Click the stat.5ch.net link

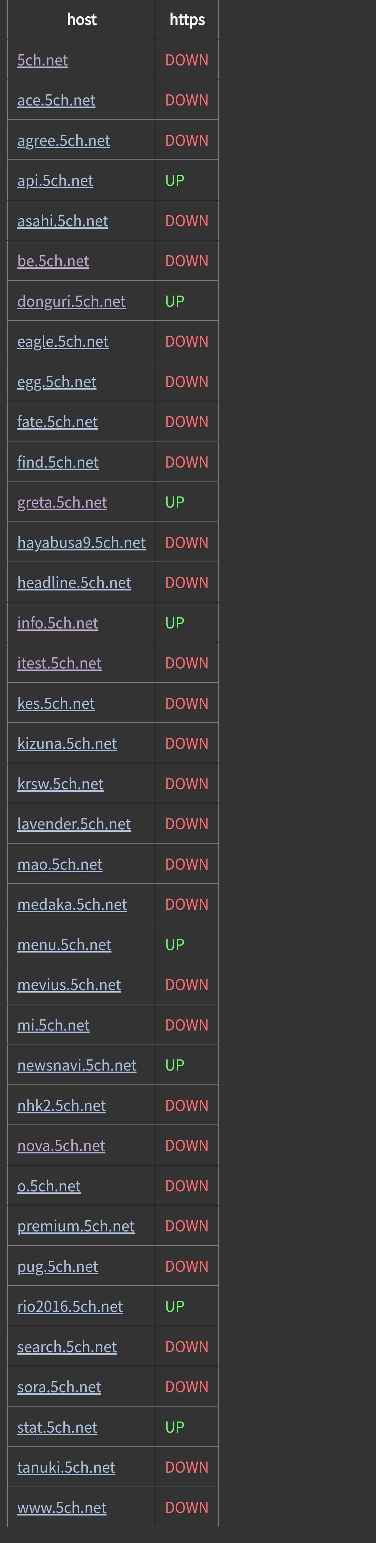point(57,1427)
